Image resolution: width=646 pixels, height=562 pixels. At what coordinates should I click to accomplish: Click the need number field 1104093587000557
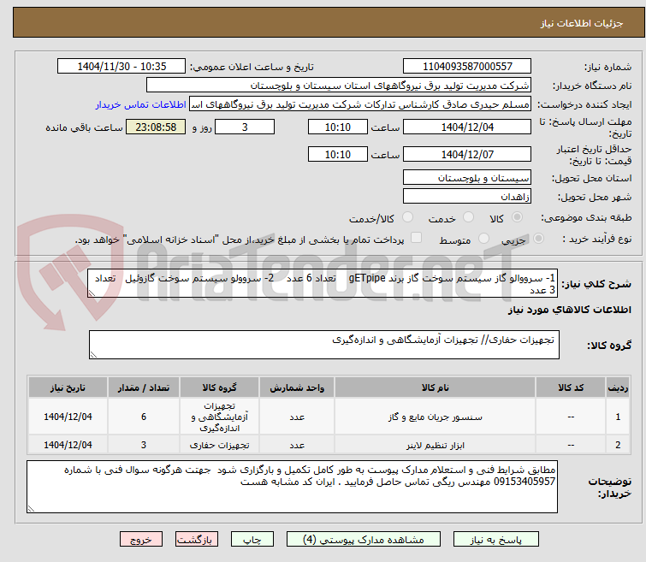tap(467, 67)
